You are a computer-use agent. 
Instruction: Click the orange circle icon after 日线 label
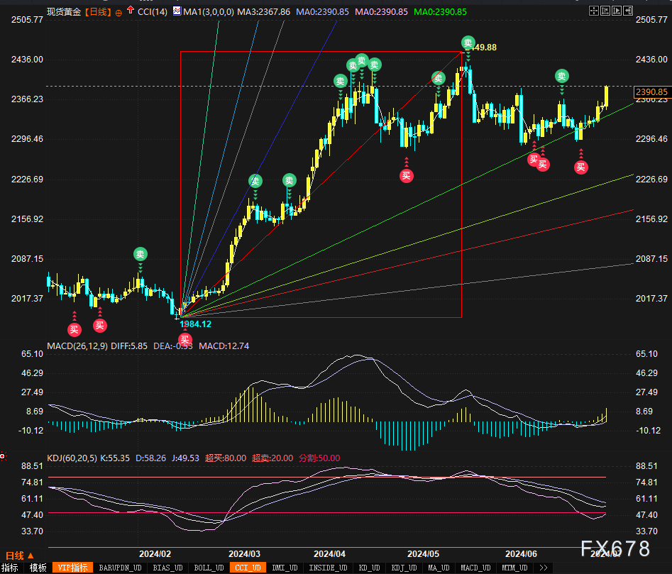click(119, 13)
